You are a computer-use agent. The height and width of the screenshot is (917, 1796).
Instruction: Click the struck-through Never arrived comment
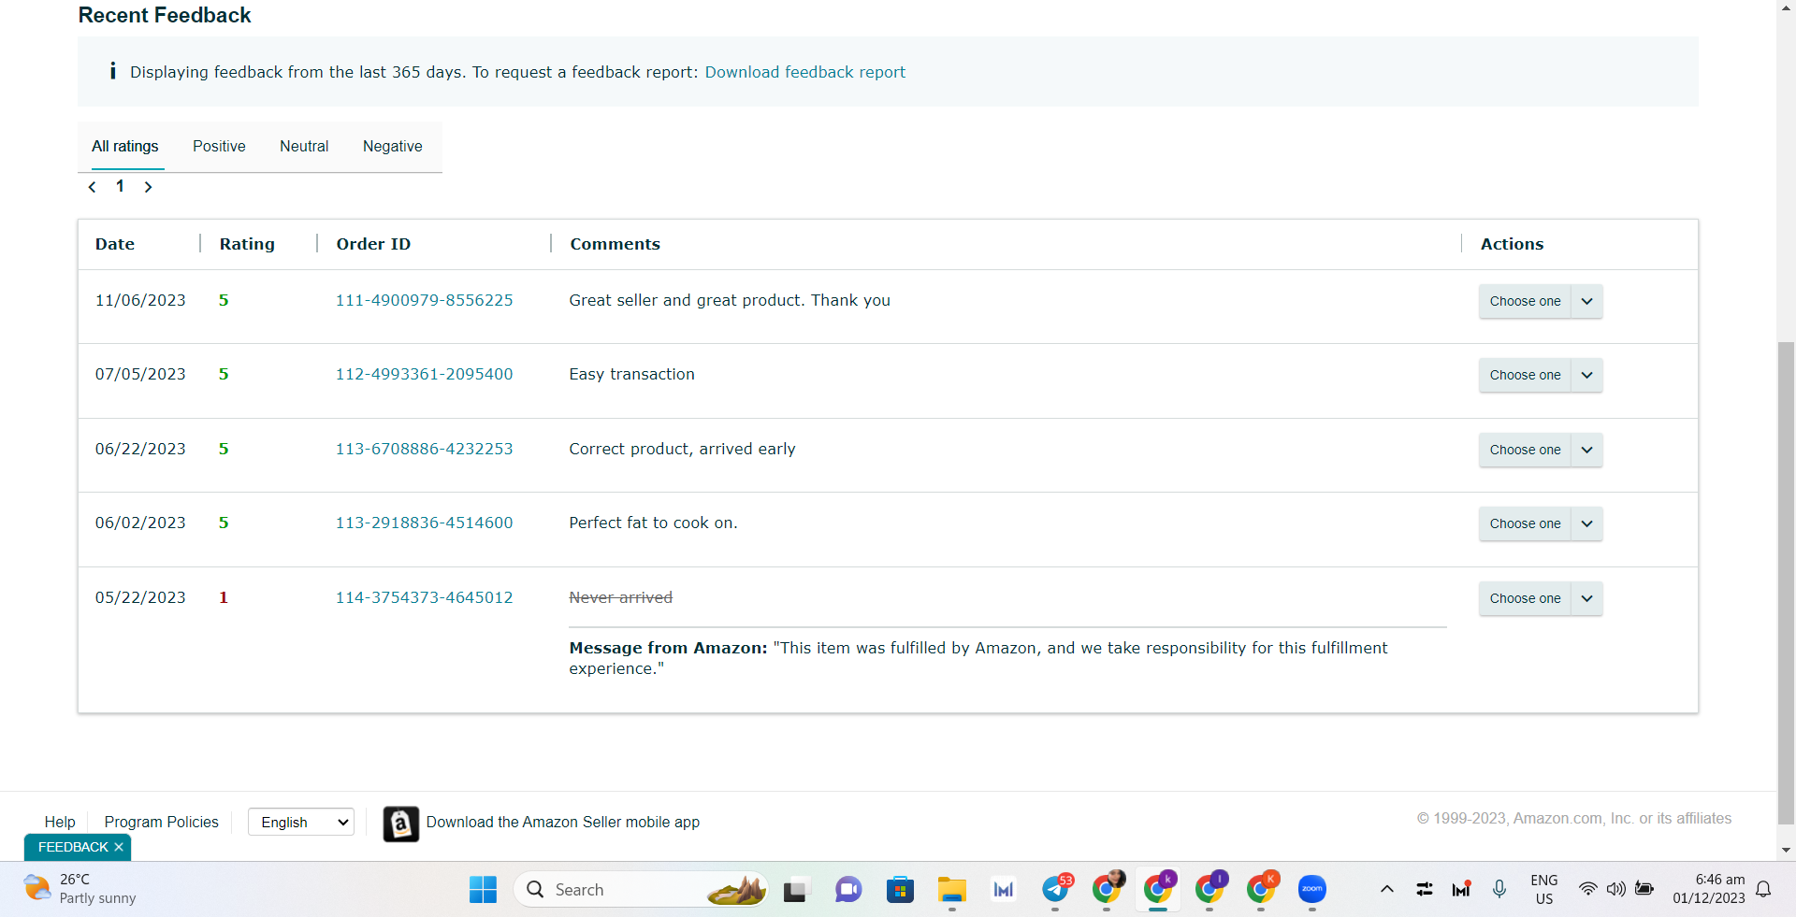tap(620, 597)
